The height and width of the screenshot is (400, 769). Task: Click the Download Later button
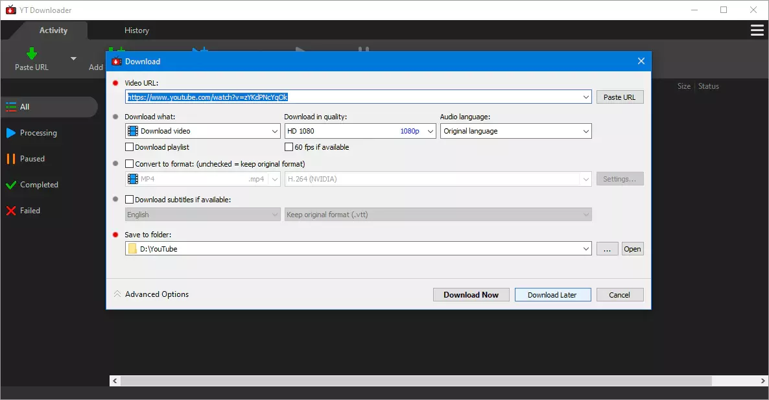tap(552, 295)
